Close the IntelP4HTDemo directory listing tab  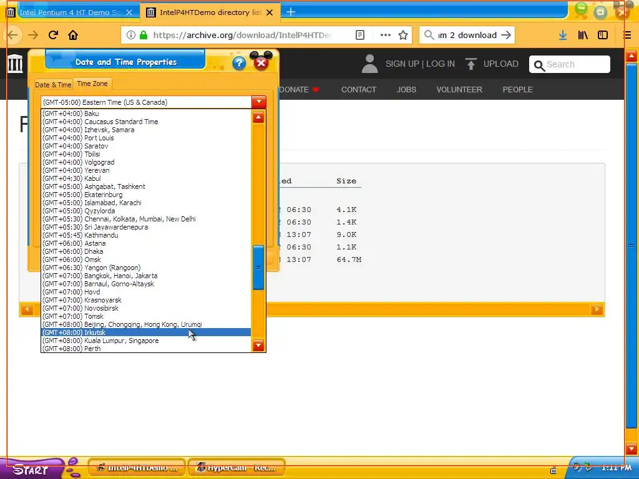pyautogui.click(x=270, y=12)
